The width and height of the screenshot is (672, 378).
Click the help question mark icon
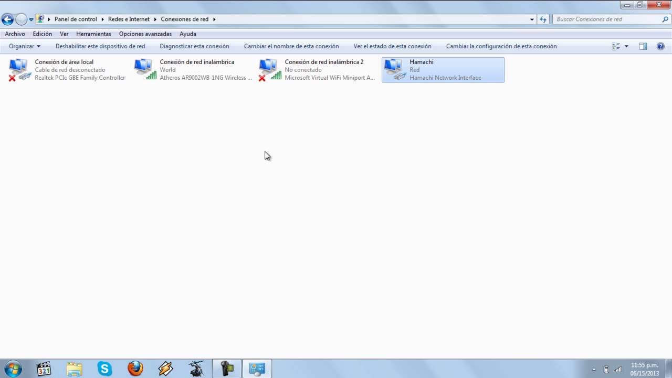(660, 46)
